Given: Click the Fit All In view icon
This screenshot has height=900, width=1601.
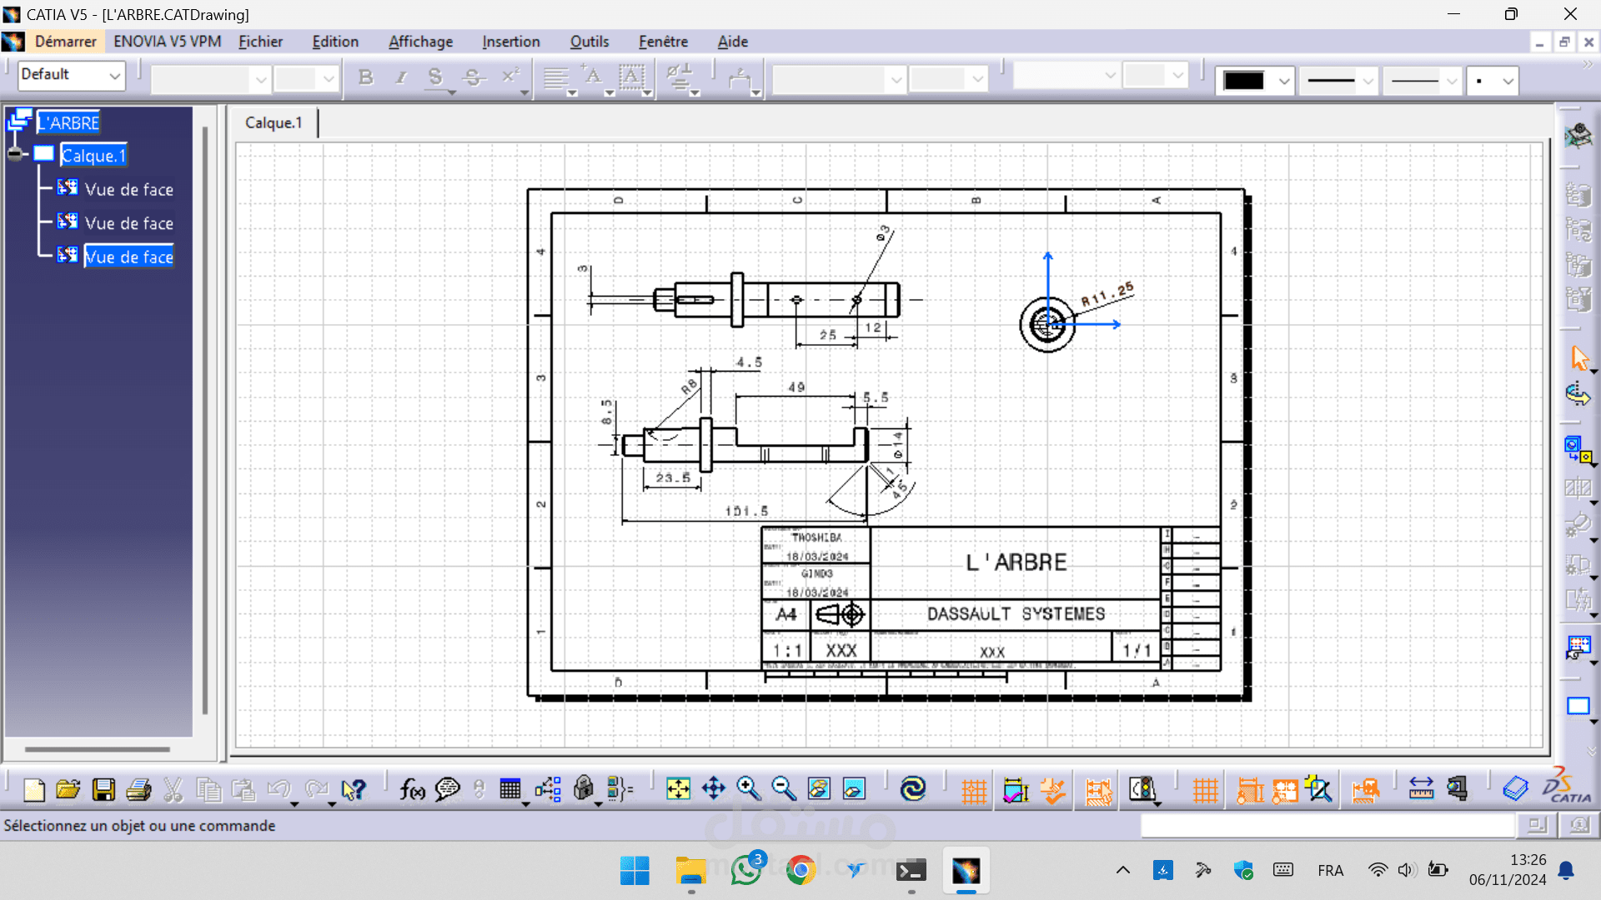Looking at the screenshot, I should 678,788.
